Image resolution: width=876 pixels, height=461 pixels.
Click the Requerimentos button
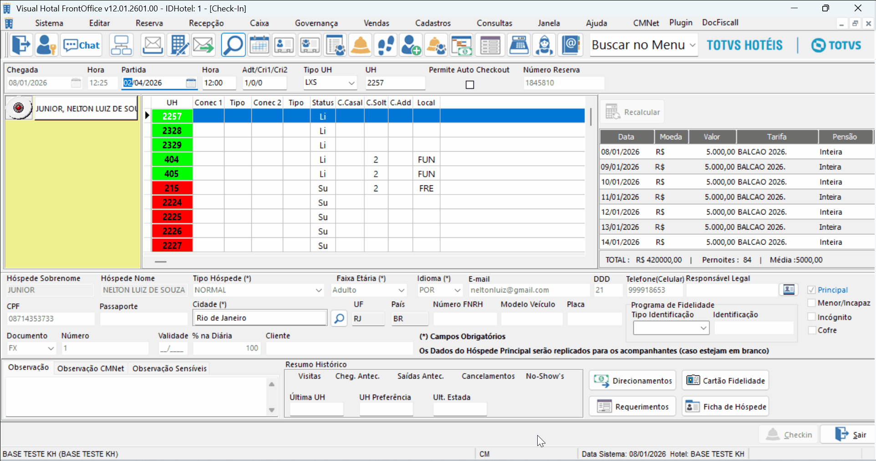click(x=632, y=406)
